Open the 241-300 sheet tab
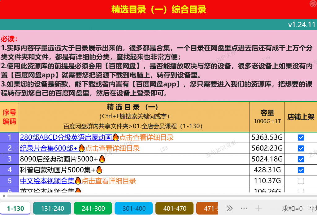The width and height of the screenshot is (317, 215). [x=93, y=208]
